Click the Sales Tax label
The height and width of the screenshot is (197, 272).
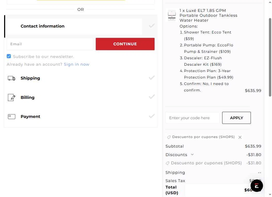(175, 181)
